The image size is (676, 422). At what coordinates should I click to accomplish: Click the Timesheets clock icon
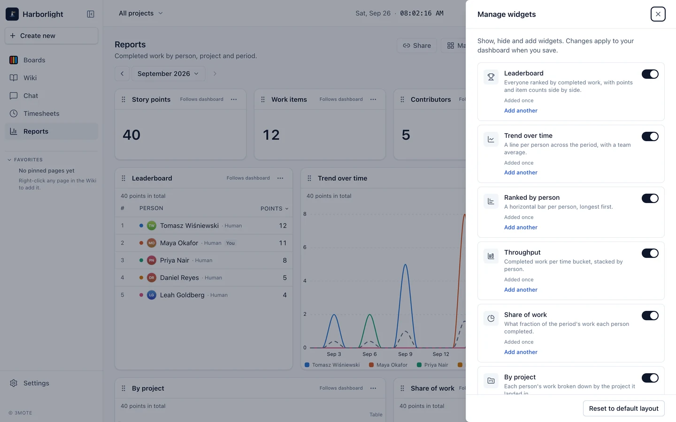pos(14,113)
